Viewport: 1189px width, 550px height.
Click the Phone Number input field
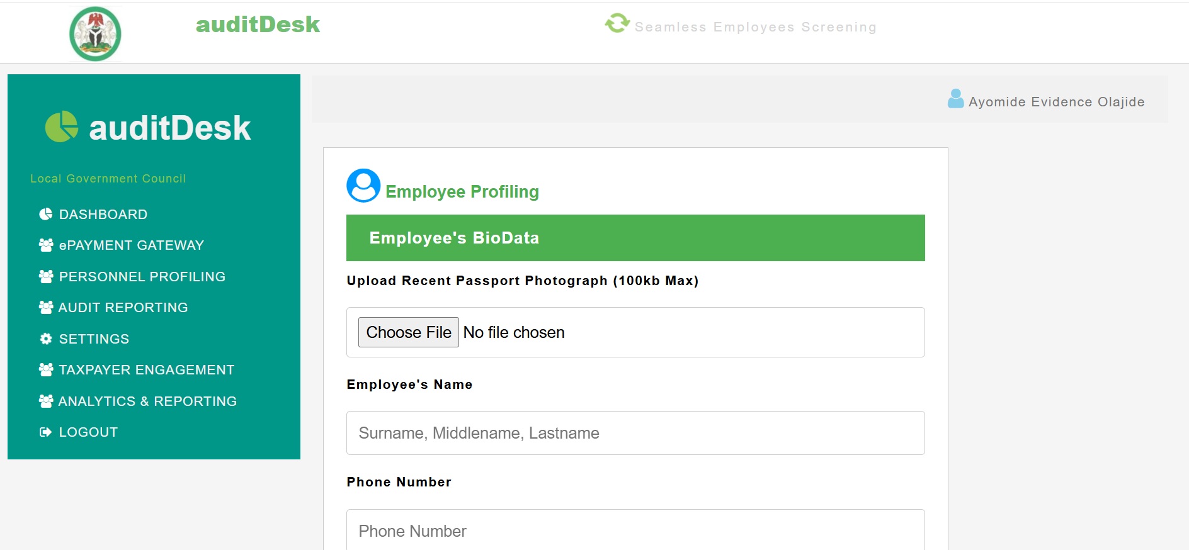point(635,530)
